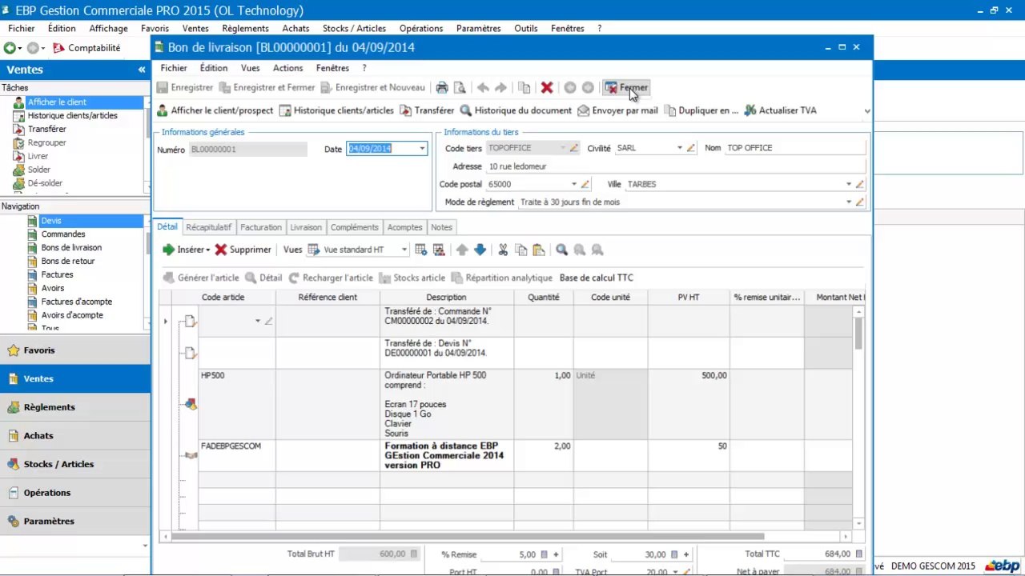Open Achats section in the sidebar
Screen dimensions: 1025x576
(x=75, y=436)
